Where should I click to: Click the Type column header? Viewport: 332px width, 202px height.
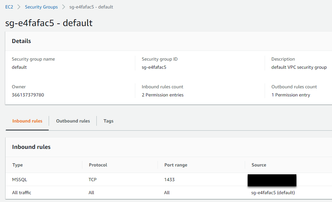pos(18,165)
